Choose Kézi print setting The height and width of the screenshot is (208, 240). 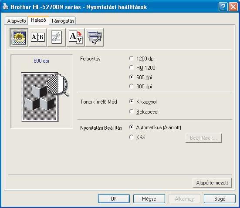tap(137, 137)
